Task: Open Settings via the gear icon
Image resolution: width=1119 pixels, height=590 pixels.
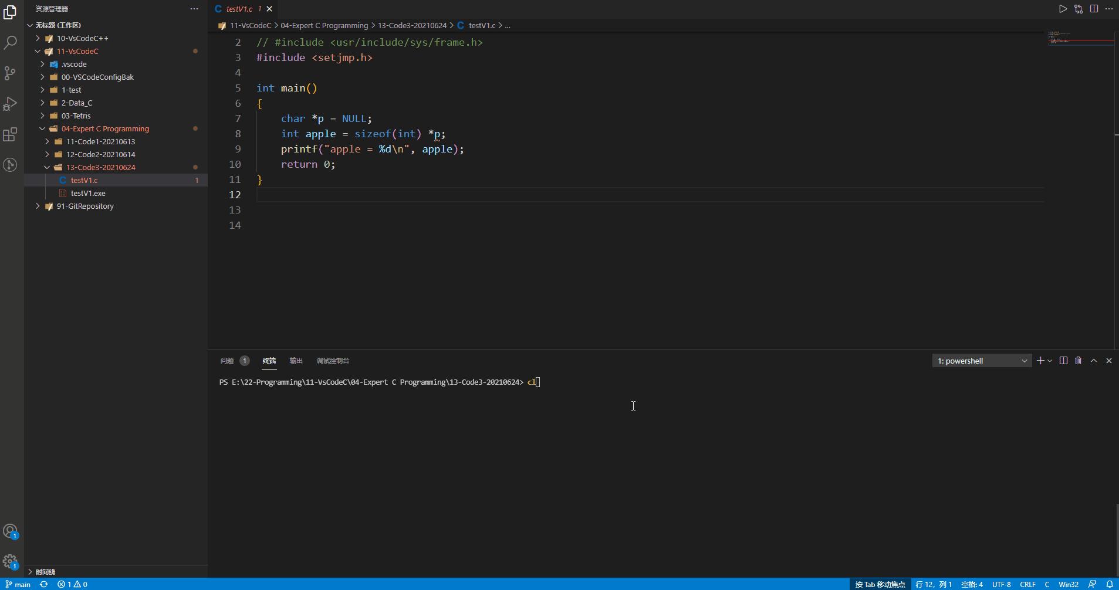Action: click(x=10, y=561)
